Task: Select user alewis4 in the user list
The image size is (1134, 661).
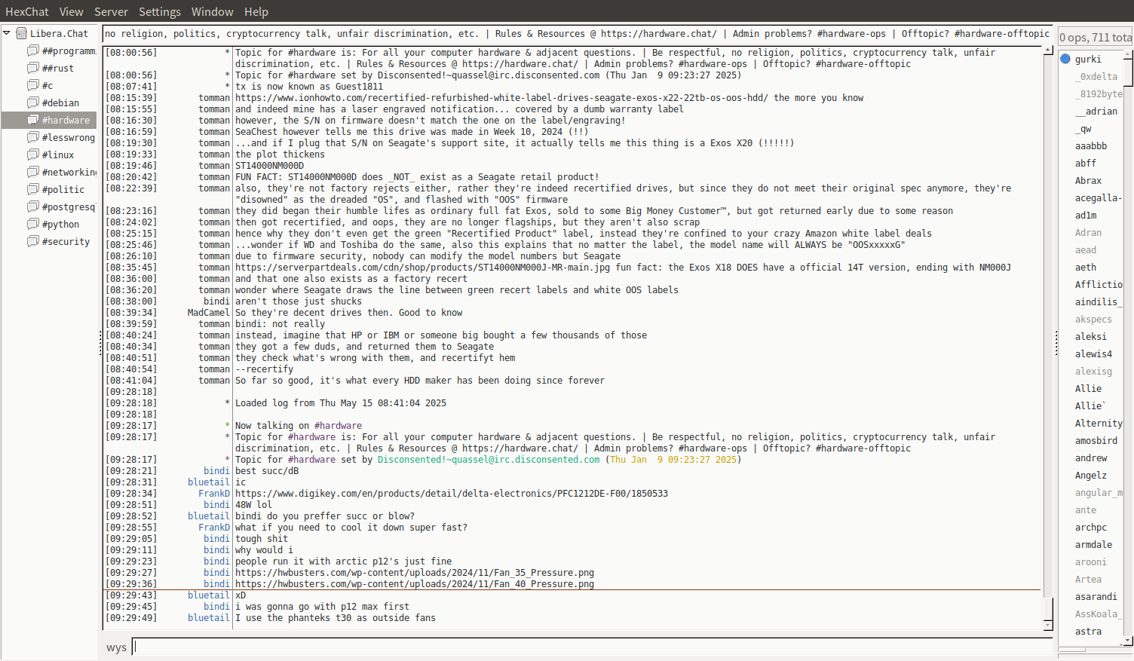Action: tap(1093, 353)
